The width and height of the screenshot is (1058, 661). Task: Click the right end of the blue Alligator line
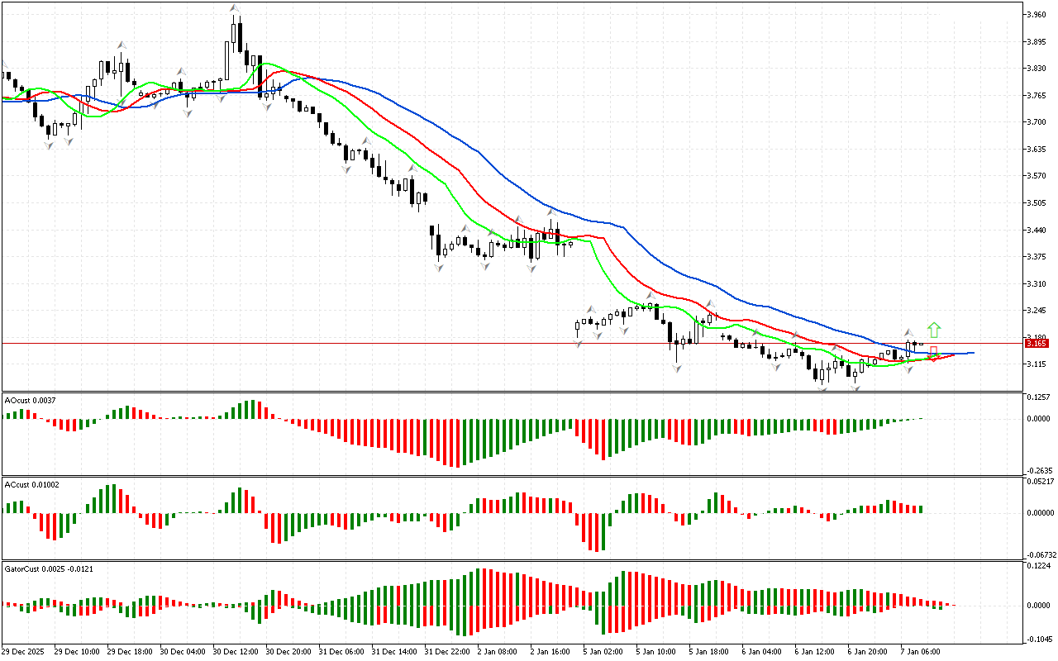972,353
